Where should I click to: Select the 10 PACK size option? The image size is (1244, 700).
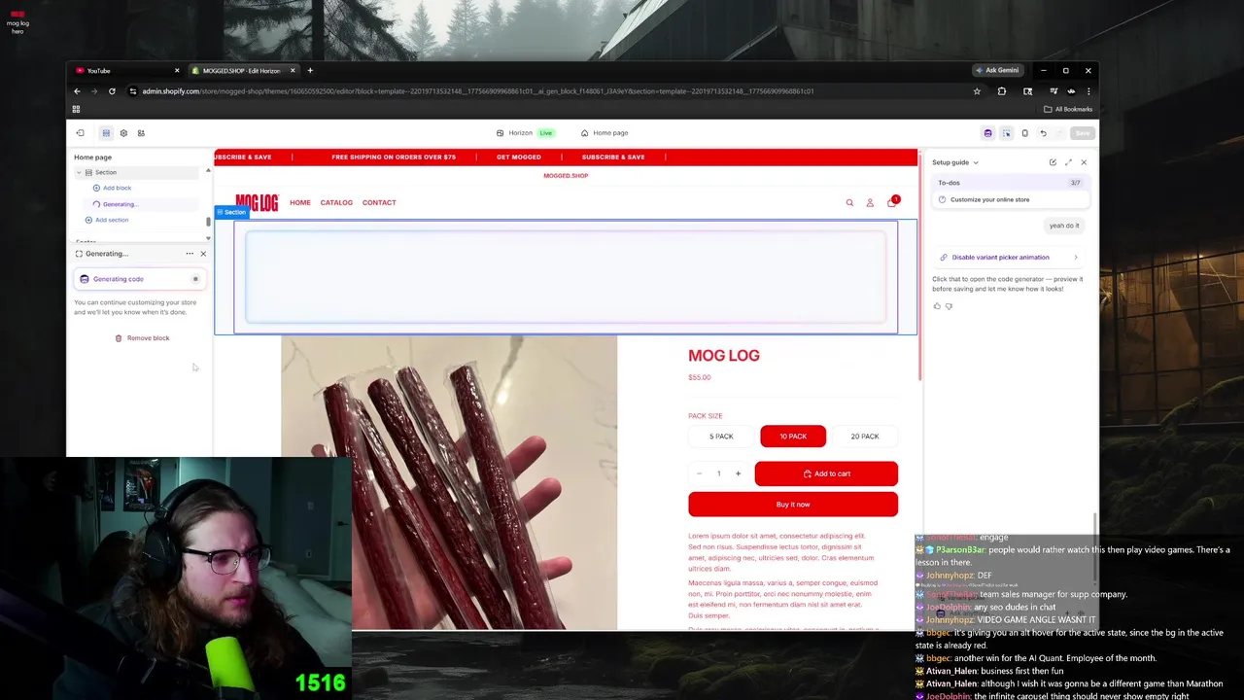point(793,437)
